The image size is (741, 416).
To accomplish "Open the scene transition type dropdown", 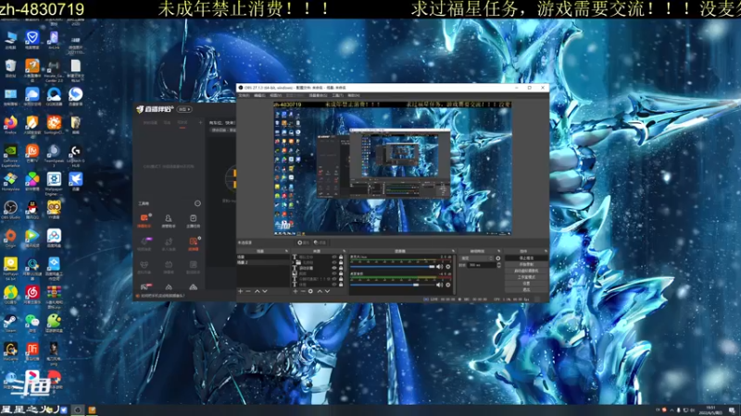I will [x=476, y=258].
